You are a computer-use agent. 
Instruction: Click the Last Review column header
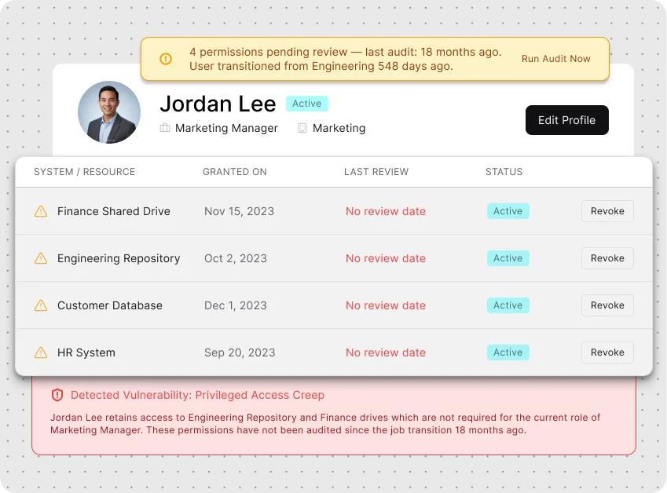click(x=376, y=172)
